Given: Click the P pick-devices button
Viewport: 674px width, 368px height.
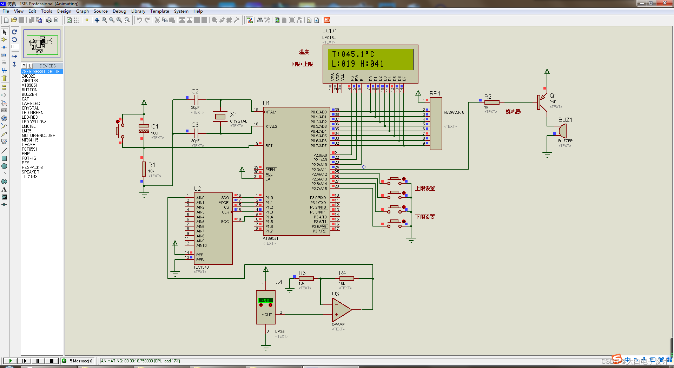Looking at the screenshot, I should click(x=23, y=66).
